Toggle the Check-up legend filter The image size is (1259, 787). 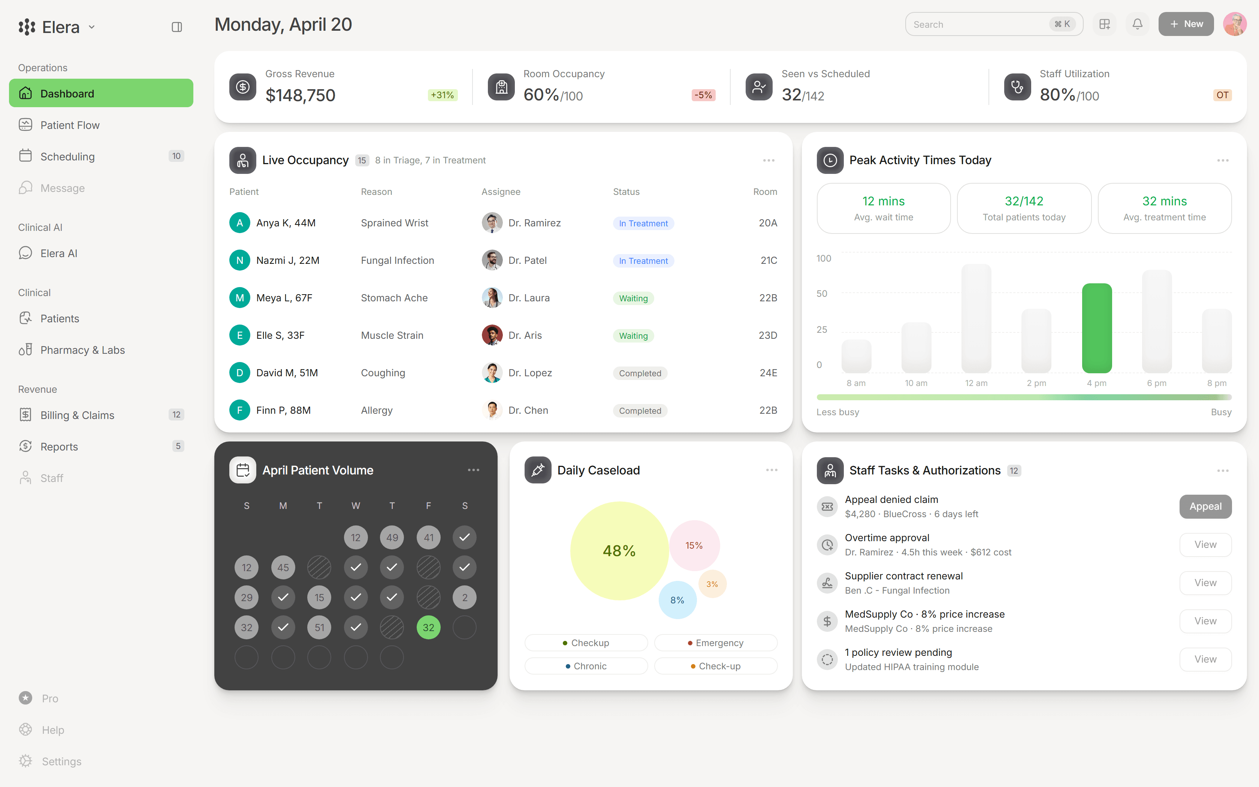click(715, 666)
